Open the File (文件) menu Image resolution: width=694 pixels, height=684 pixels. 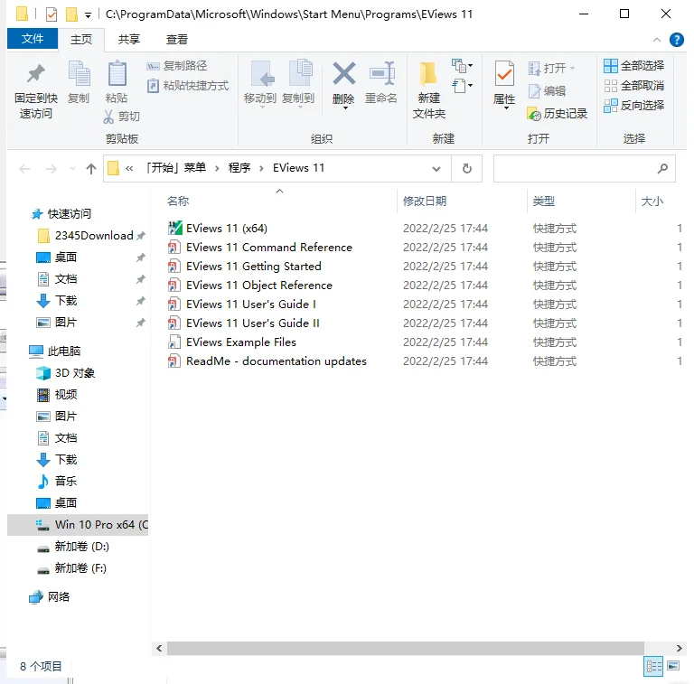(33, 40)
